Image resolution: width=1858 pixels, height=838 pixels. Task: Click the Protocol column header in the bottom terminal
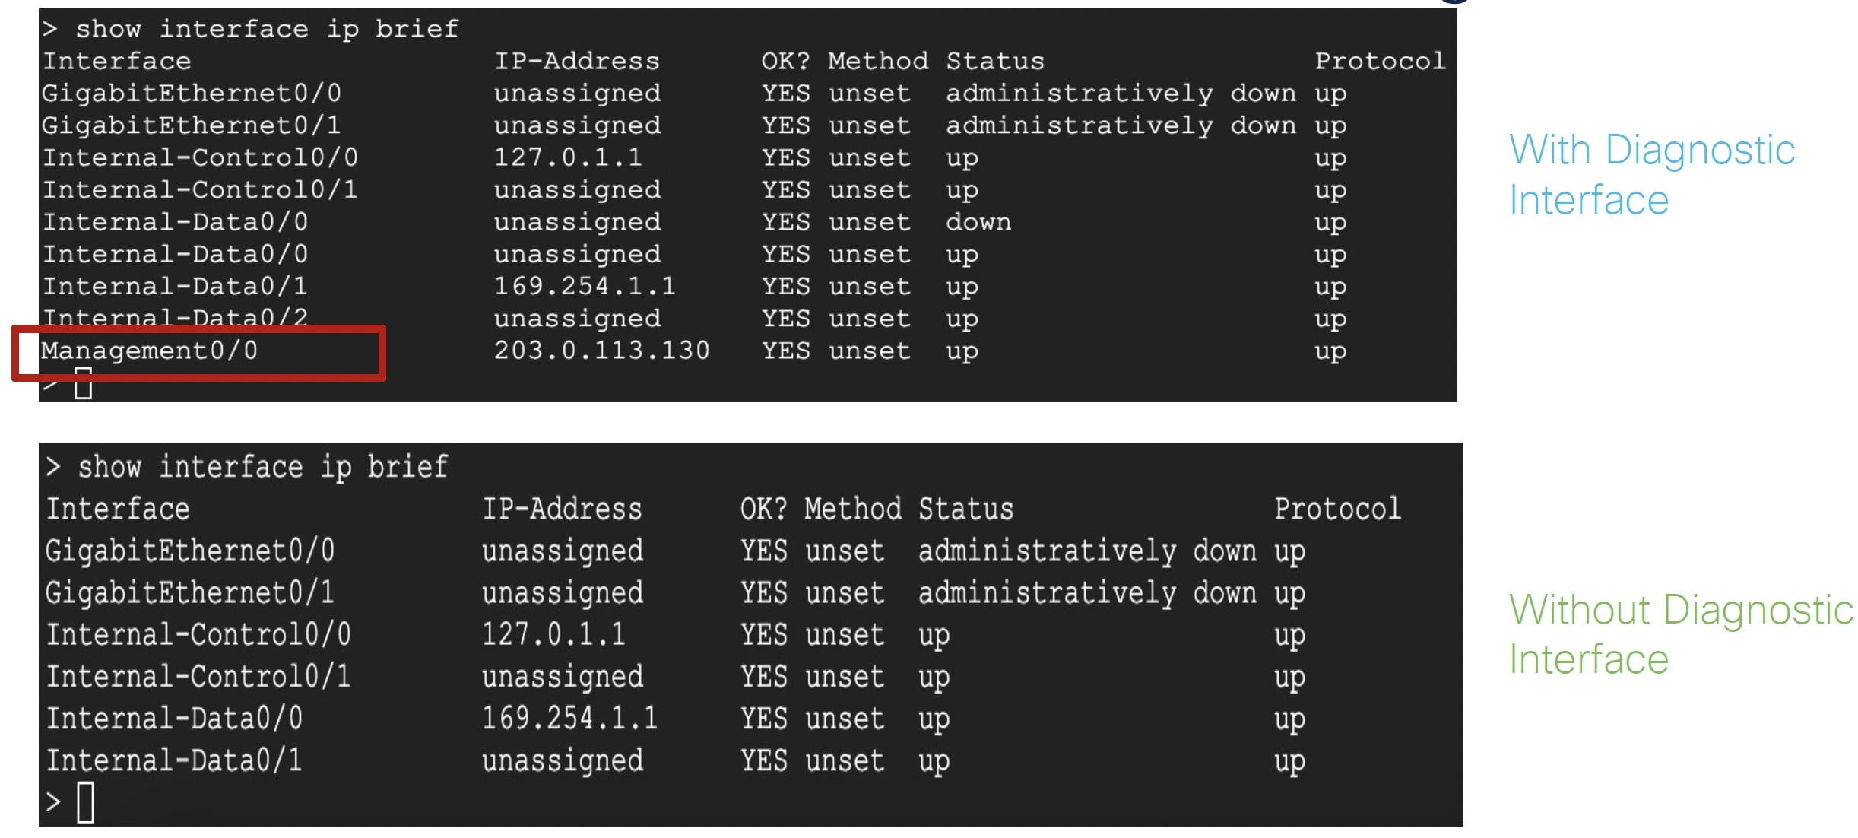[x=1337, y=509]
